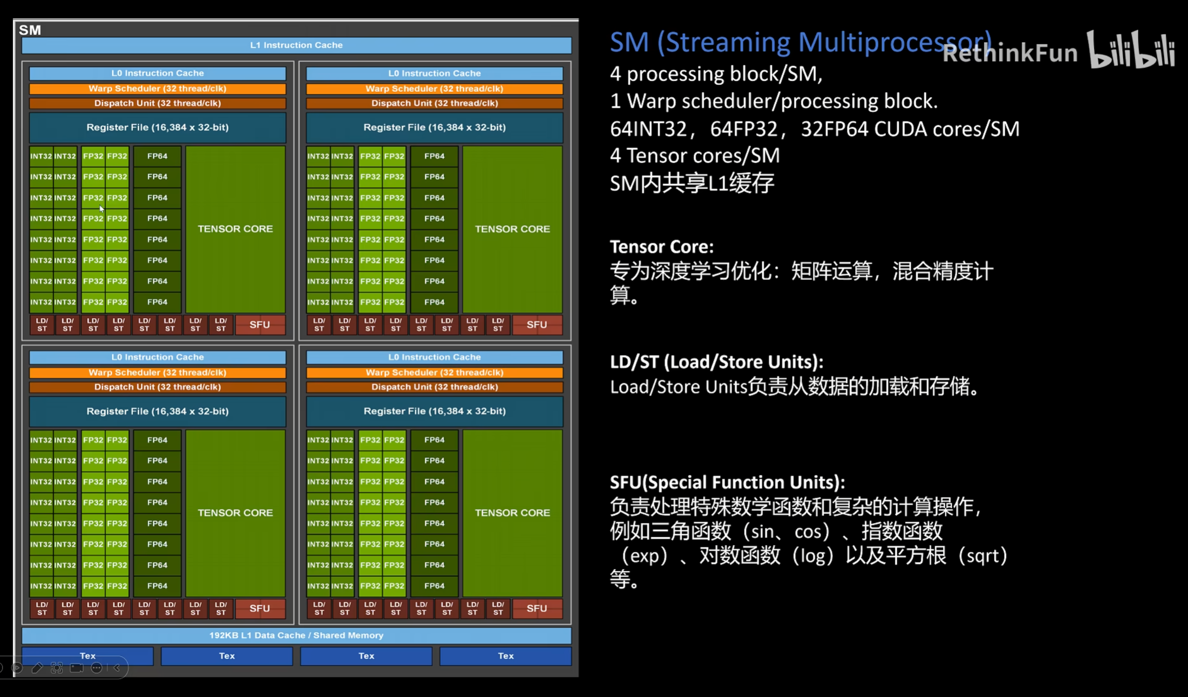This screenshot has width=1188, height=697.
Task: Click the L1 Instruction Cache bar
Action: point(296,45)
